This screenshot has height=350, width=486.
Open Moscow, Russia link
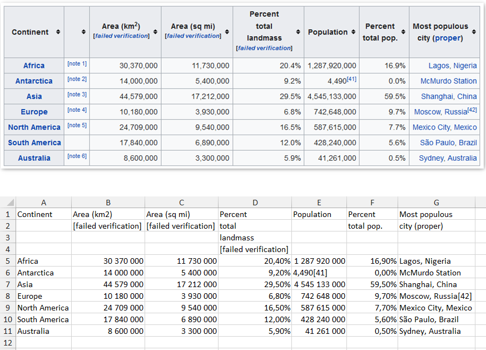440,112
